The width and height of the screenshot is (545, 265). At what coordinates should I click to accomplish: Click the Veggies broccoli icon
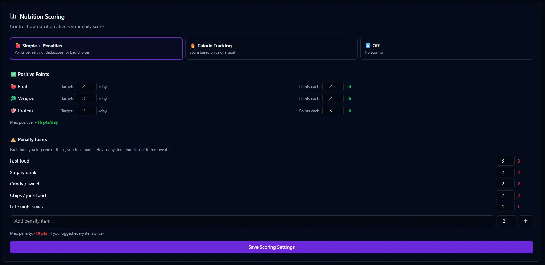pos(13,98)
